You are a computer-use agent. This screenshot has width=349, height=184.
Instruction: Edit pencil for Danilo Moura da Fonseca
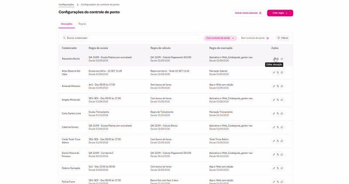[x=274, y=155]
